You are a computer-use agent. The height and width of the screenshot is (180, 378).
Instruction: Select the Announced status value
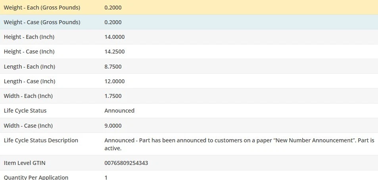tap(119, 111)
